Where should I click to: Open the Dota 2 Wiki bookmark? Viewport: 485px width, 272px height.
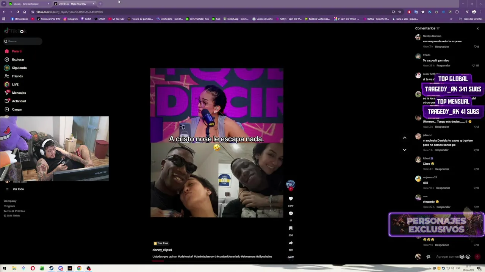click(405, 19)
